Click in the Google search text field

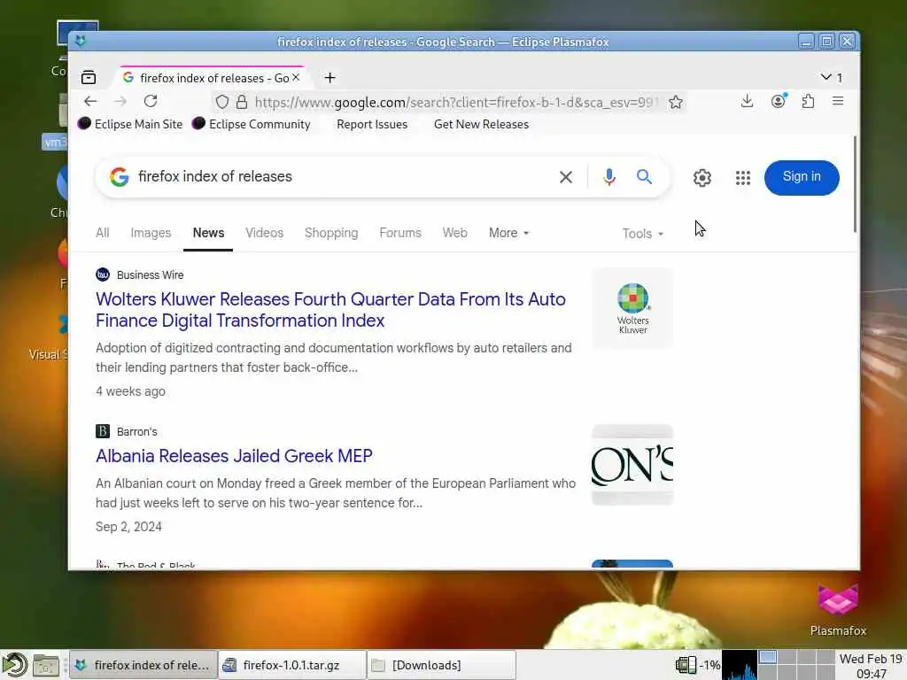341,177
